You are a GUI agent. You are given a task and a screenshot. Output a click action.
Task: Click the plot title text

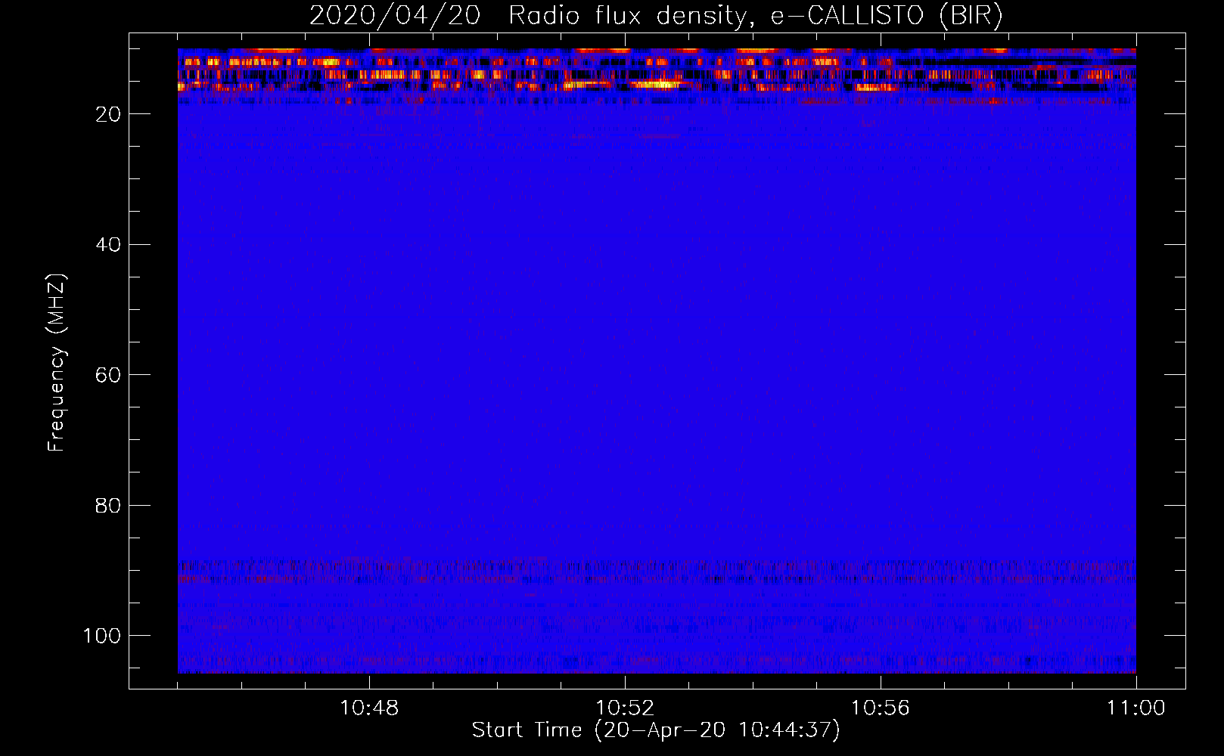click(656, 16)
